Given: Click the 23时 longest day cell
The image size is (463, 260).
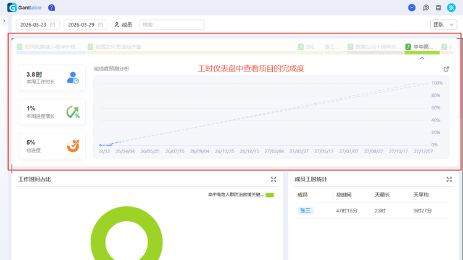Looking at the screenshot, I should [x=380, y=211].
